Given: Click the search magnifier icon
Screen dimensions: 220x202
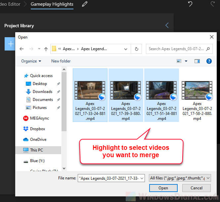Looking at the screenshot, I should pos(208,49).
